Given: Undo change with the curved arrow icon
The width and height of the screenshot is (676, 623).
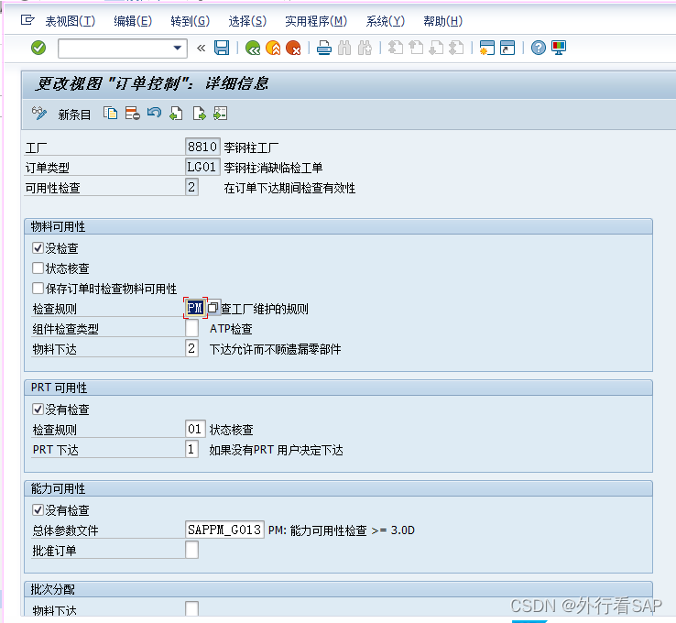Looking at the screenshot, I should tap(154, 114).
